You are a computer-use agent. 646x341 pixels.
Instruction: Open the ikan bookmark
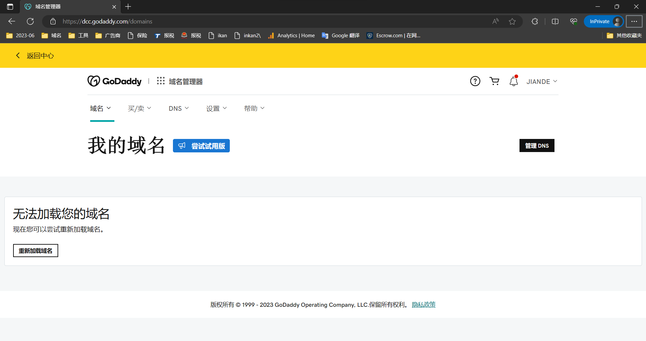point(218,36)
